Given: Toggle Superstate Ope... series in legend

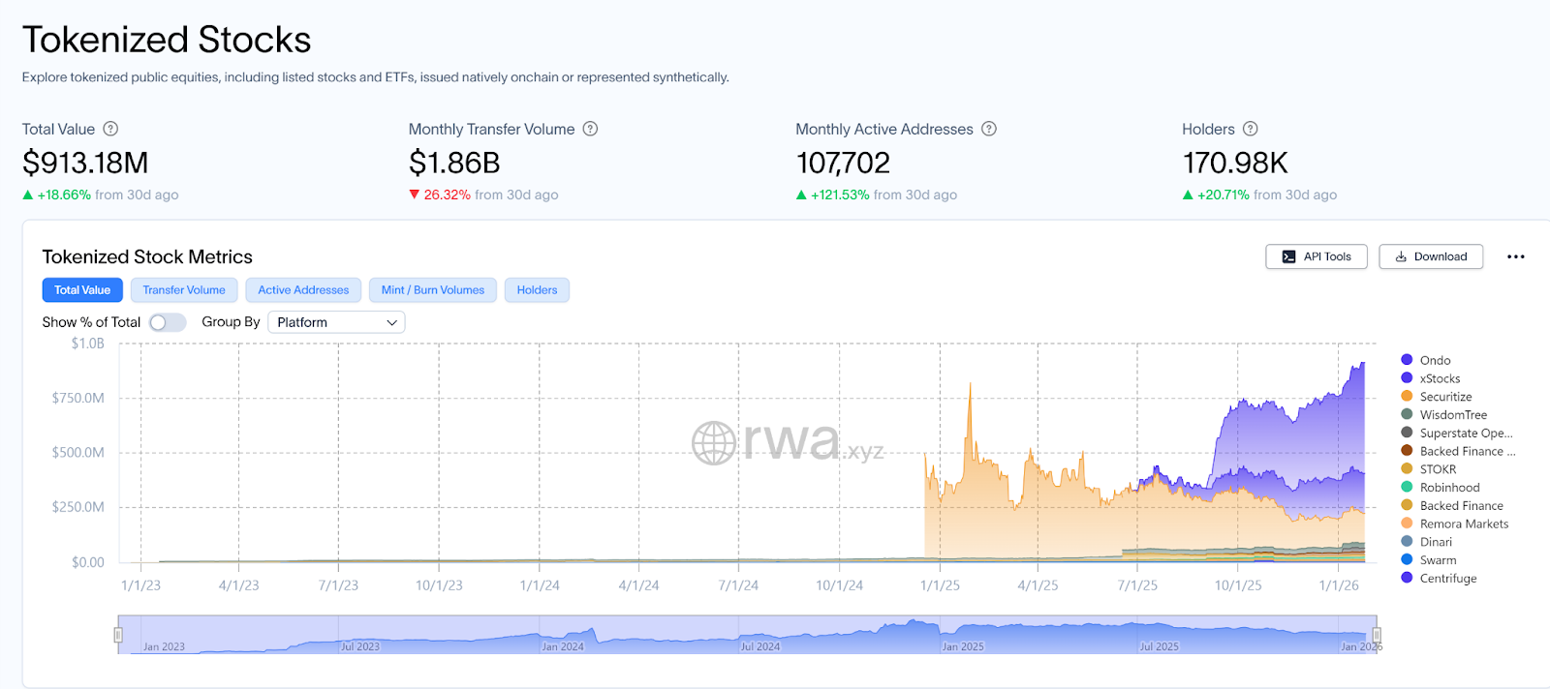Looking at the screenshot, I should point(1456,434).
